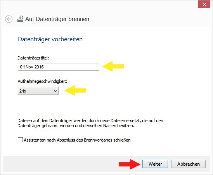Select the '24x' value shown in the dropdown
This screenshot has height=175, width=213.
pyautogui.click(x=23, y=91)
